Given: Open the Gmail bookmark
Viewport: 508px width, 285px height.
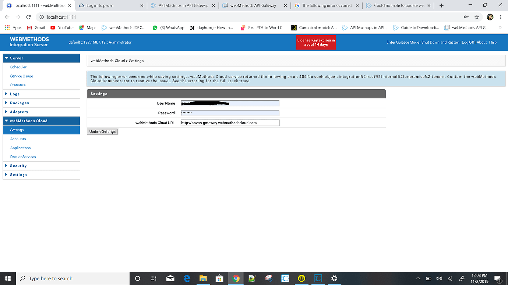Looking at the screenshot, I should [36, 28].
